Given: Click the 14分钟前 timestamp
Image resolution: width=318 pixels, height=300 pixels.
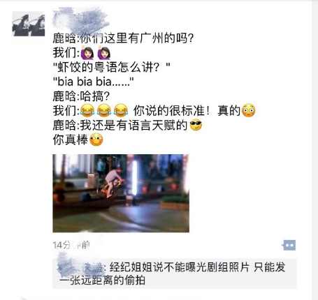Looking at the screenshot, I should point(71,245).
